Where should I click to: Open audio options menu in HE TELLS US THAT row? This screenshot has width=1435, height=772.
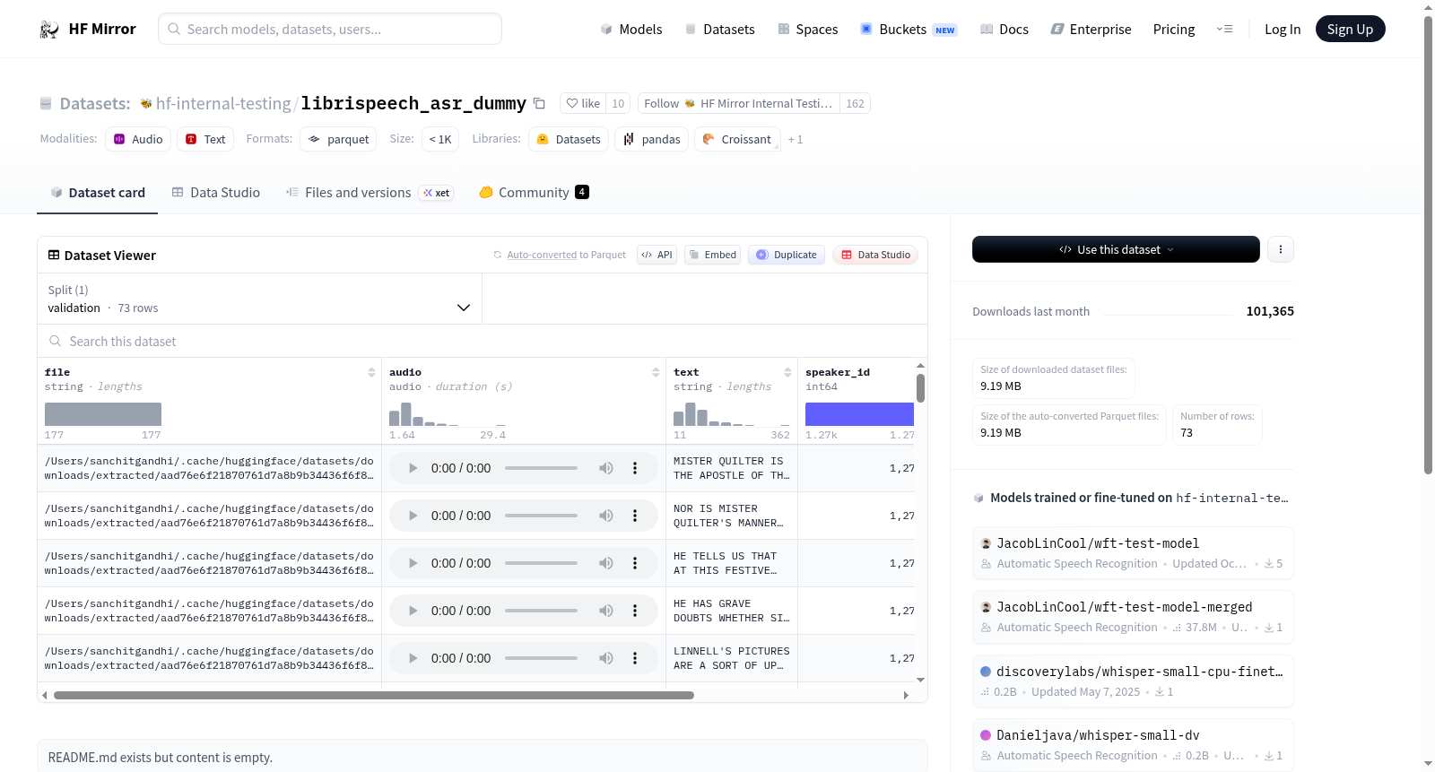tap(635, 563)
